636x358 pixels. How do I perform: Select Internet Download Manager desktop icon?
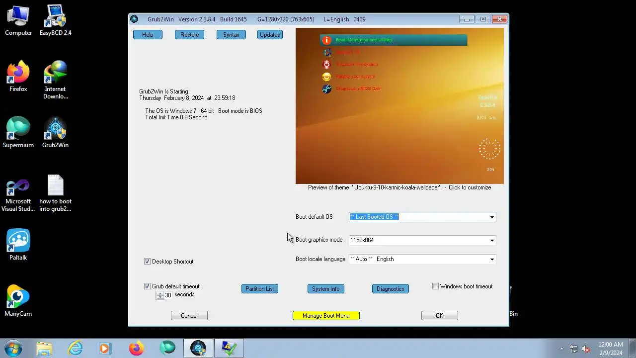pyautogui.click(x=55, y=81)
